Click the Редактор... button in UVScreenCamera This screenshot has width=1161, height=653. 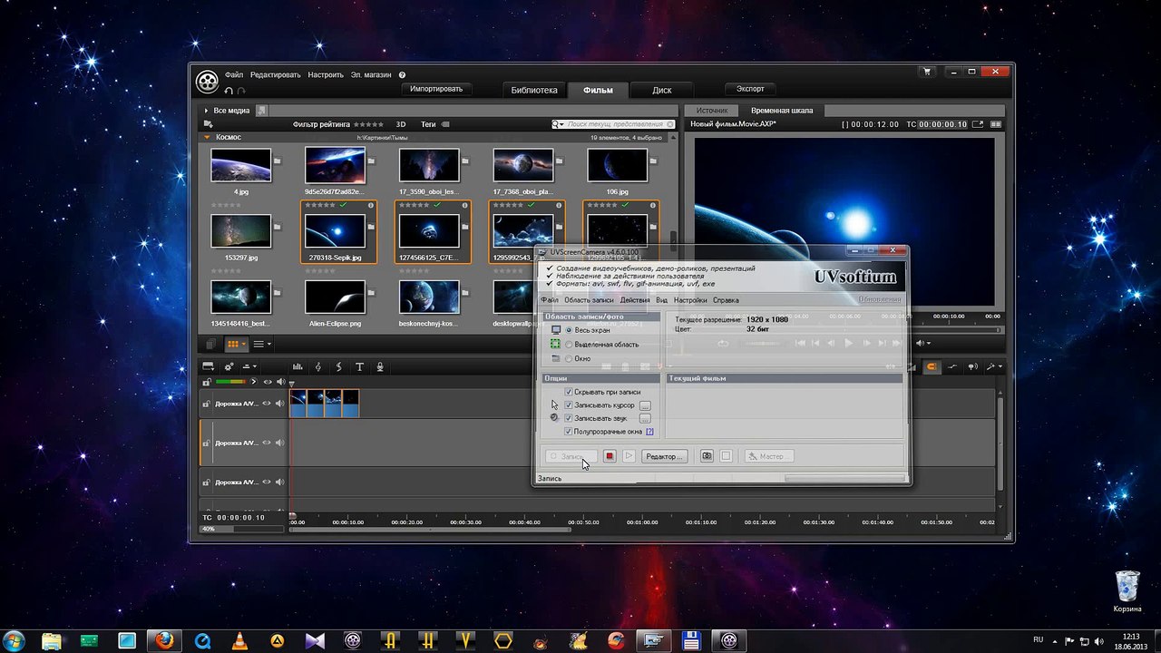click(x=664, y=456)
